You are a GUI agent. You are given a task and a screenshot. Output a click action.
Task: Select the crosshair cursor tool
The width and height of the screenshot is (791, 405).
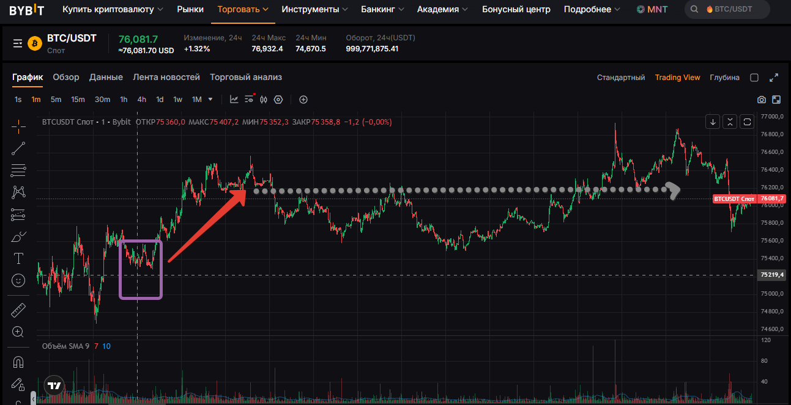[18, 126]
